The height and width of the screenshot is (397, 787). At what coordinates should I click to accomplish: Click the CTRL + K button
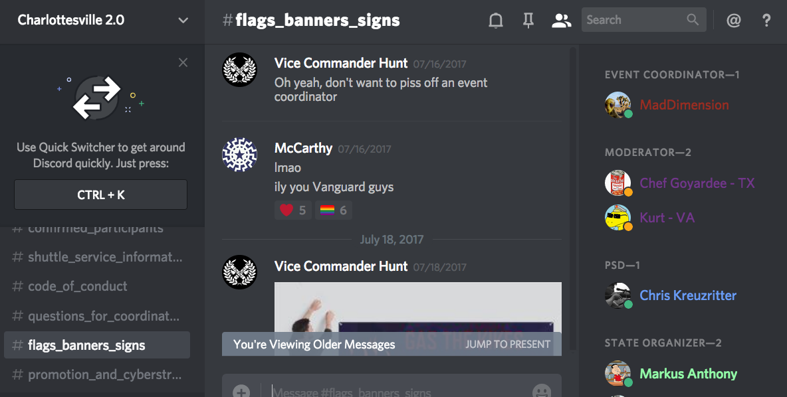pyautogui.click(x=101, y=195)
